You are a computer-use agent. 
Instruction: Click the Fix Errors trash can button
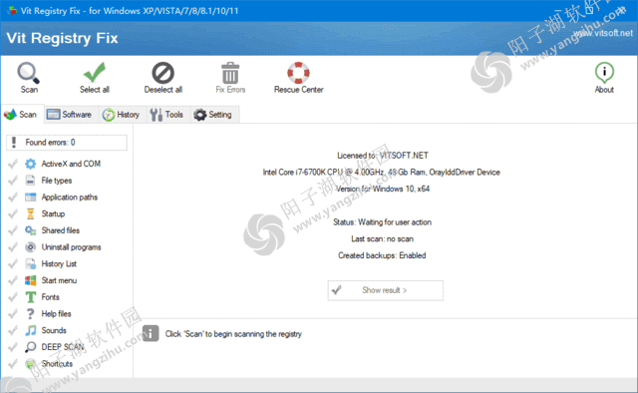[x=230, y=78]
